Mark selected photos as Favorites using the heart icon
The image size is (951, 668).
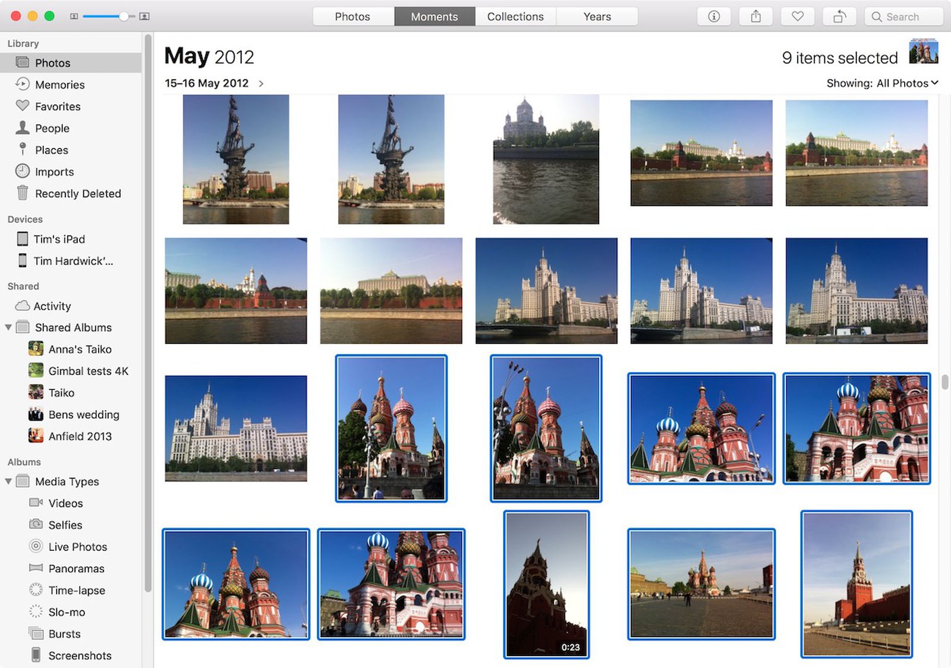click(x=797, y=16)
